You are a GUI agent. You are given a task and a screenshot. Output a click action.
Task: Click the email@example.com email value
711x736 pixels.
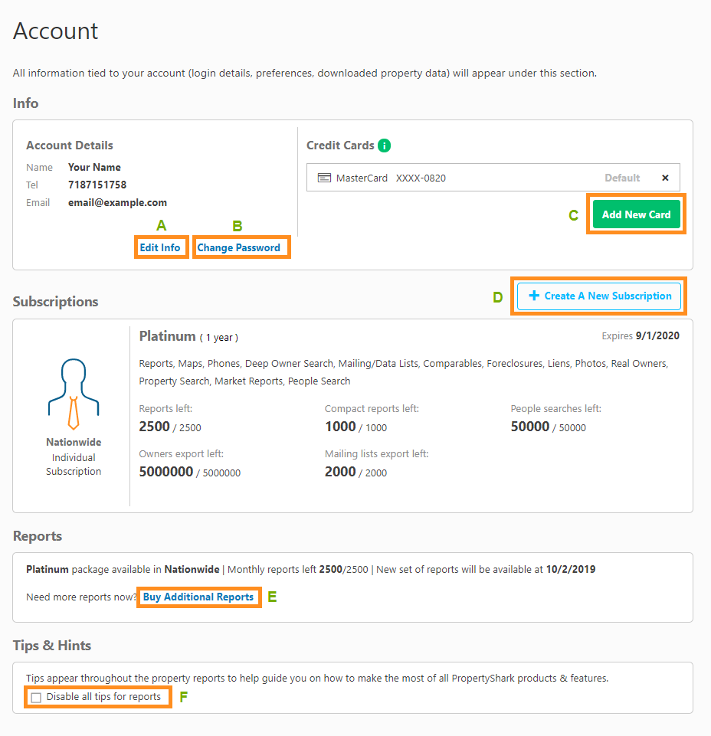click(117, 202)
